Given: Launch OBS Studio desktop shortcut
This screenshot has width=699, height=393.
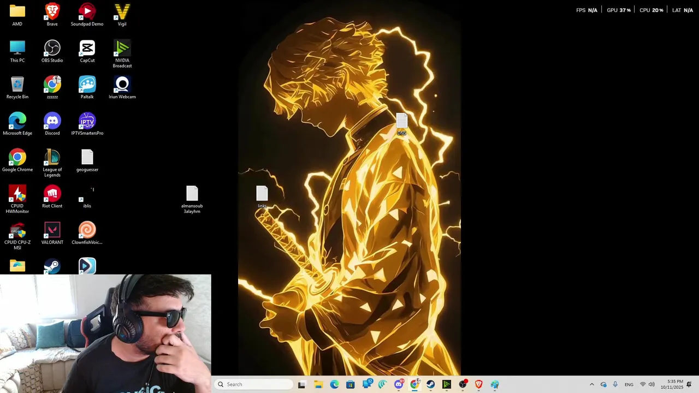Looking at the screenshot, I should (52, 52).
